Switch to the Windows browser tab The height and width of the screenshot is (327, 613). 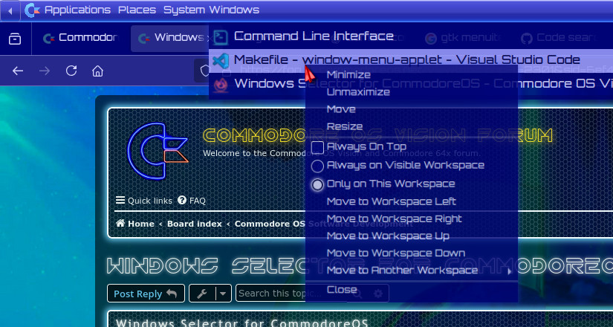click(169, 38)
